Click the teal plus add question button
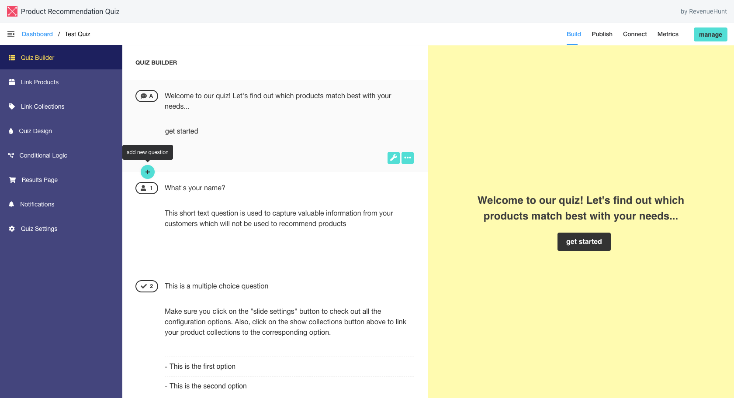Screen dimensions: 734x398 click(x=148, y=172)
